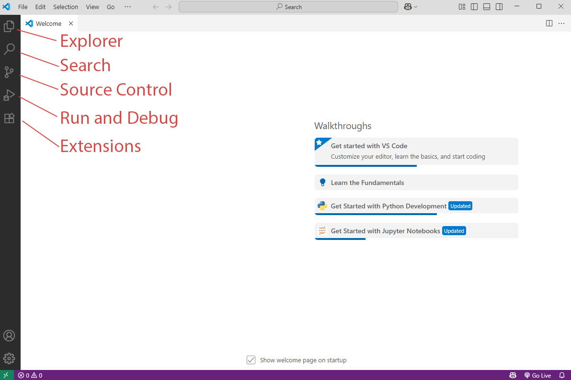Open the Edit menu
The width and height of the screenshot is (571, 380).
[x=40, y=7]
